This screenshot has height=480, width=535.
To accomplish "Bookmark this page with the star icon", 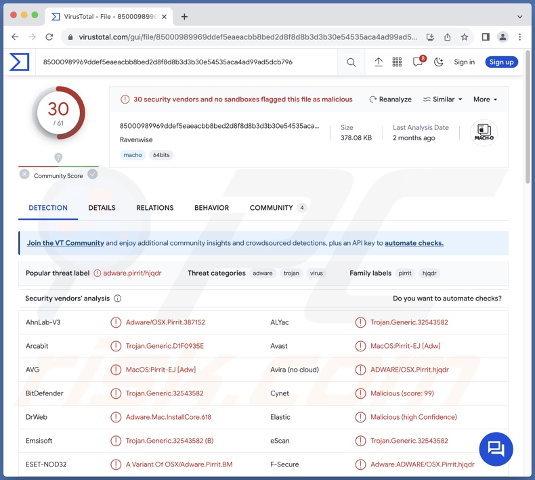I will [x=465, y=37].
